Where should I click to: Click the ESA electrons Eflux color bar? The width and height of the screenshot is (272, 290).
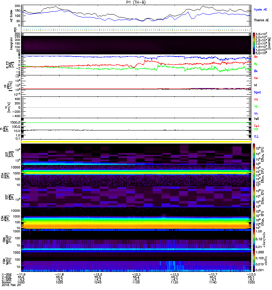pos(254,218)
